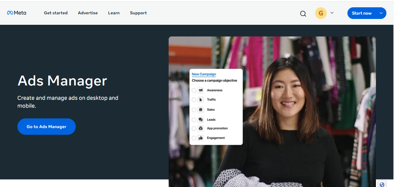Click the Go to Ads Manager button
This screenshot has height=187, width=394.
(x=47, y=127)
